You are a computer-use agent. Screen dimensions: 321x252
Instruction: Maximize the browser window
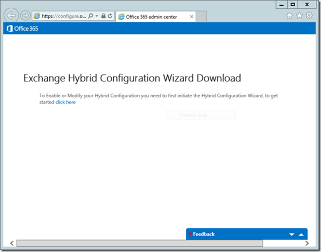(293, 5)
